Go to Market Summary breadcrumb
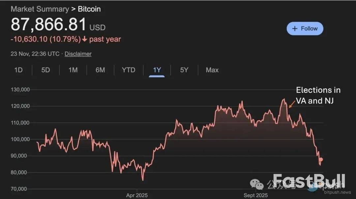This screenshot has height=199, width=356. 40,9
